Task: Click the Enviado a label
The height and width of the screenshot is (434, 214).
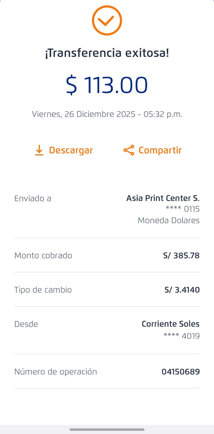Action: pyautogui.click(x=33, y=199)
